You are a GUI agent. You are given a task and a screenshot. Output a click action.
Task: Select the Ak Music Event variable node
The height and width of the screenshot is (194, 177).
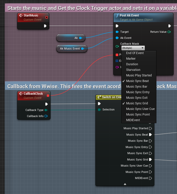[x=70, y=48]
